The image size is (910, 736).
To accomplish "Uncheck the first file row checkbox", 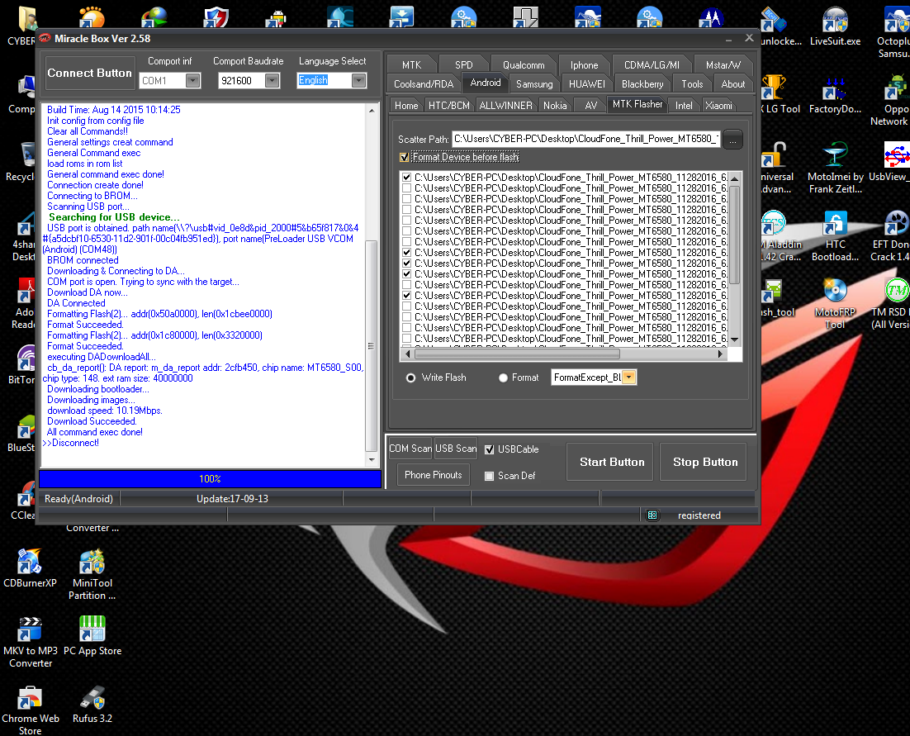I will [407, 178].
